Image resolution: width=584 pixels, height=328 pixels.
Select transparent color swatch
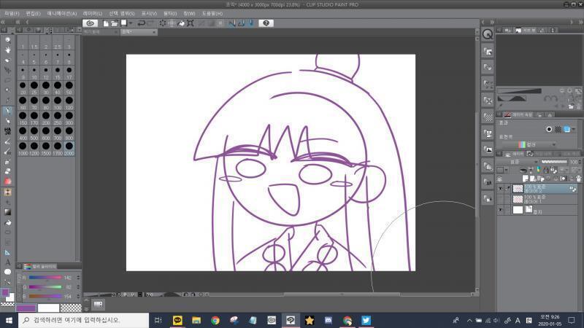click(71, 308)
